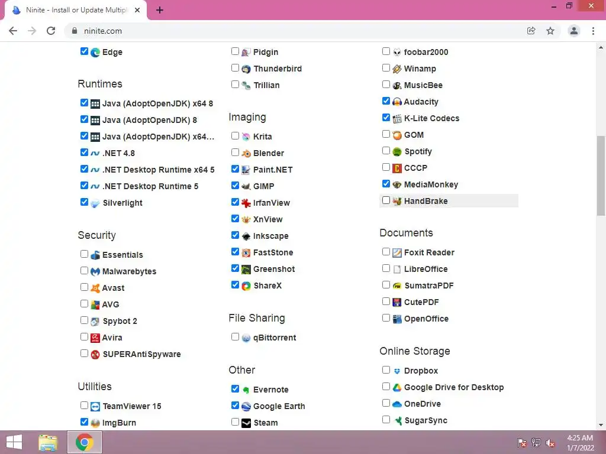Check the foobar2000 checkbox
This screenshot has height=454, width=606.
(386, 51)
